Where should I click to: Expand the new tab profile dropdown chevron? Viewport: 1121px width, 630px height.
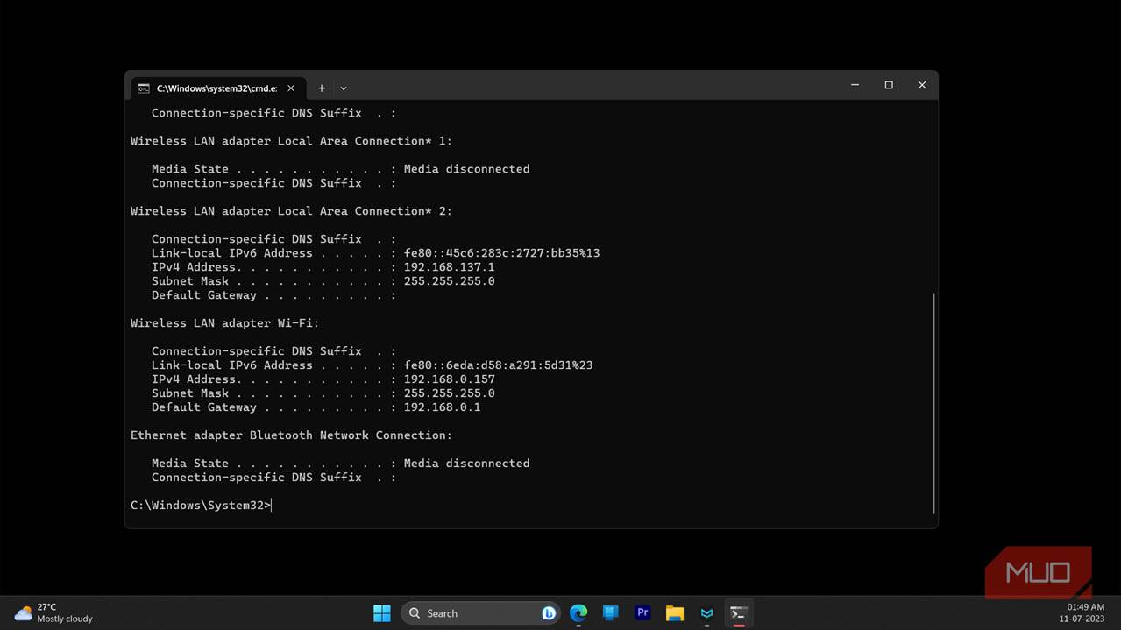pyautogui.click(x=344, y=88)
